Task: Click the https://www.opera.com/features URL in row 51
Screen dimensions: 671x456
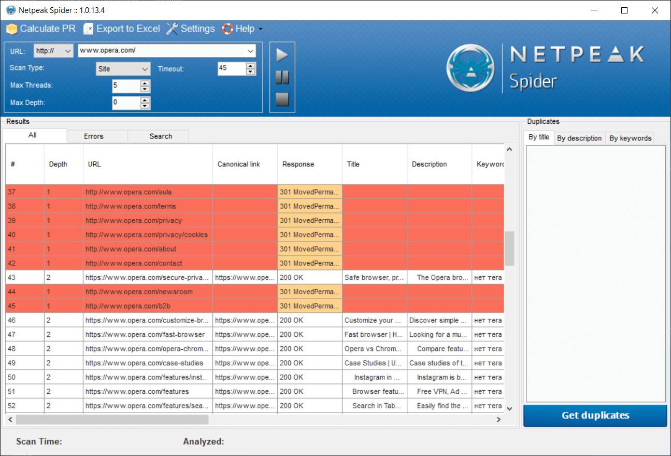Action: coord(148,391)
